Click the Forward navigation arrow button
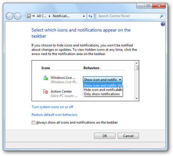The height and width of the screenshot is (156, 173). (x=18, y=16)
